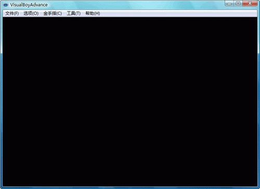Click the window's bottom-right resize corner
The height and width of the screenshot is (189, 260).
pyautogui.click(x=258, y=187)
